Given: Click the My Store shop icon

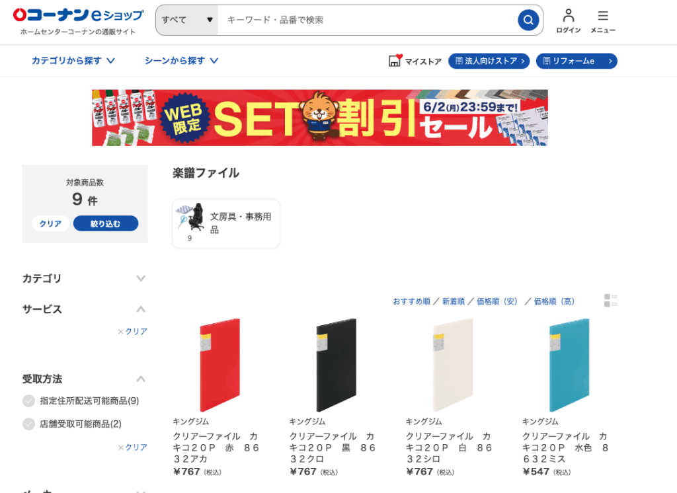Looking at the screenshot, I should coord(395,60).
